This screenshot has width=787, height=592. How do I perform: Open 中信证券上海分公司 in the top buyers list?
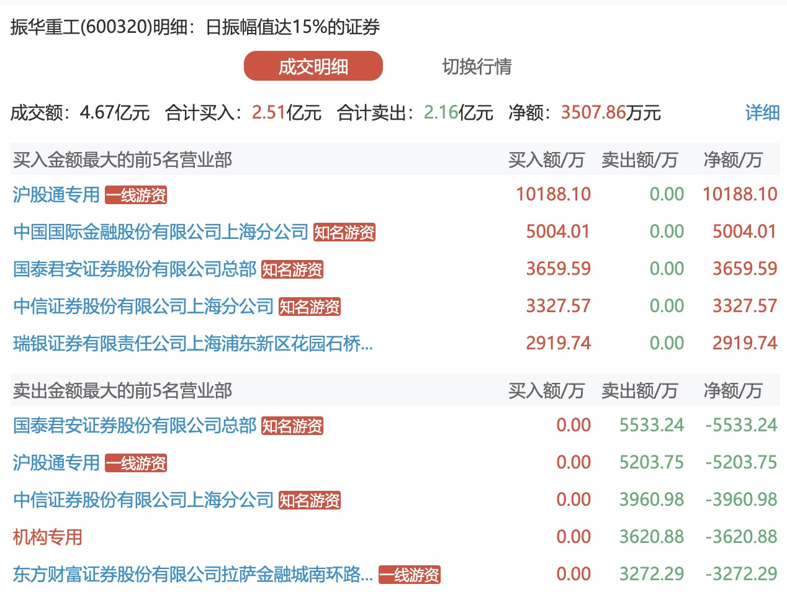click(x=143, y=307)
